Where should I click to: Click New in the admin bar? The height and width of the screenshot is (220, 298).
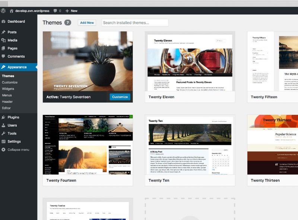point(74,11)
